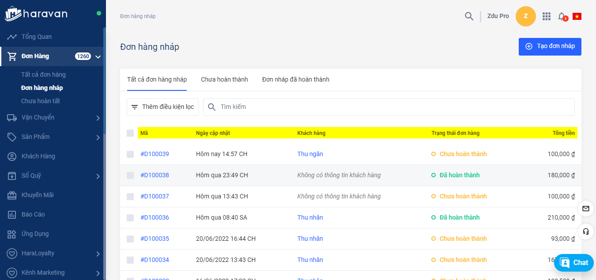The width and height of the screenshot is (596, 280).
Task: Open Báo Cáo from the sidebar
Action: tap(33, 214)
